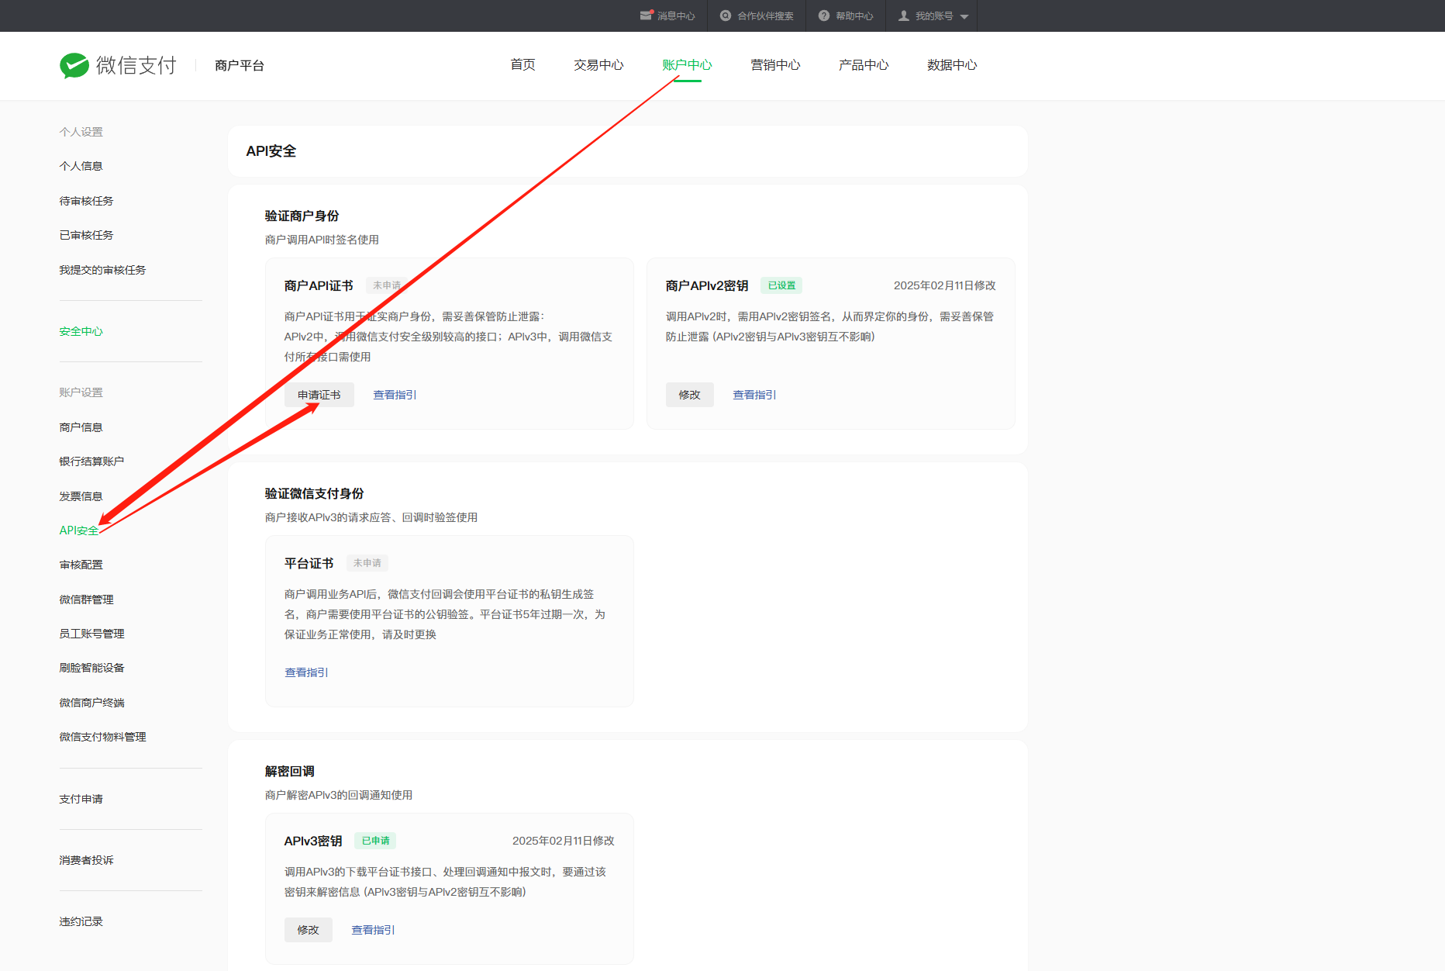Go to 安全中心 in sidebar
This screenshot has width=1445, height=971.
(81, 331)
